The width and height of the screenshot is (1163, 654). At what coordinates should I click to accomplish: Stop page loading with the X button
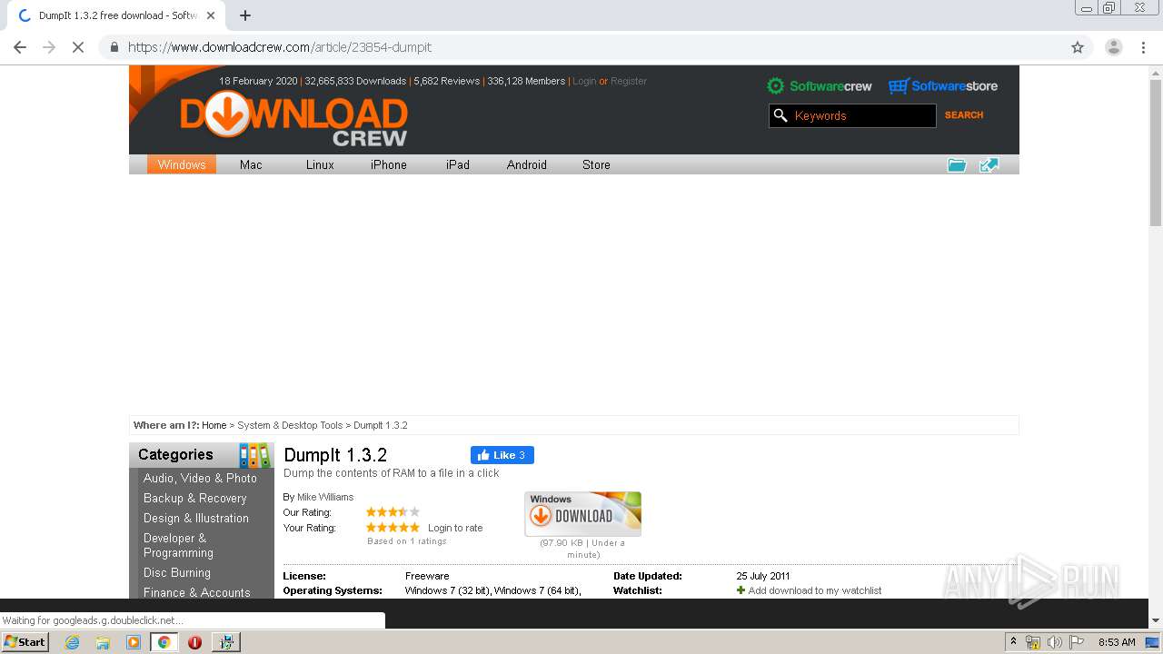(x=78, y=47)
